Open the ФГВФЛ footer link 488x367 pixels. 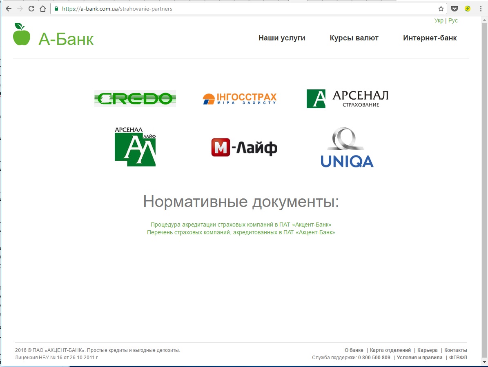[x=458, y=358]
